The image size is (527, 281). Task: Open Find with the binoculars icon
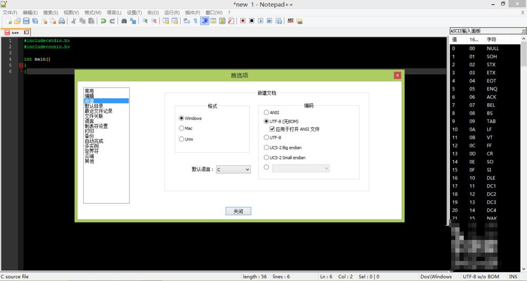click(x=124, y=21)
